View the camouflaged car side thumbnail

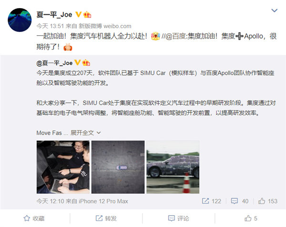(173, 167)
